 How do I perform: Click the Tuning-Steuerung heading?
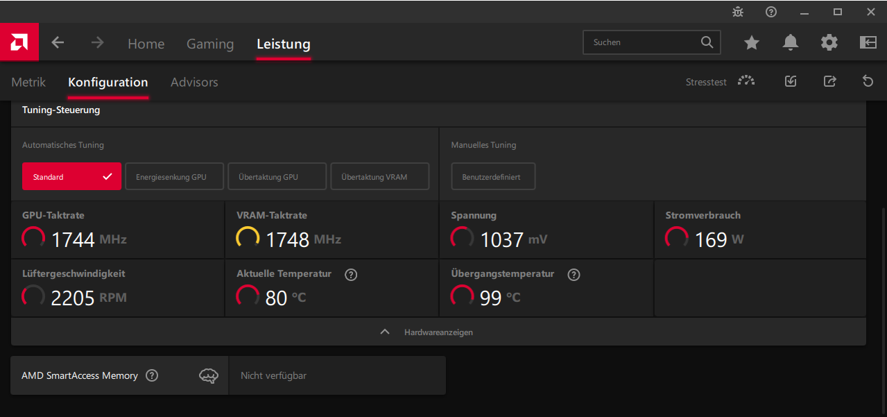pos(61,110)
